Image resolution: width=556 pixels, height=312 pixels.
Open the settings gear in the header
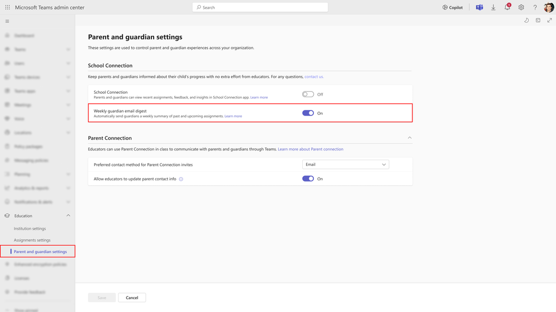[521, 7]
